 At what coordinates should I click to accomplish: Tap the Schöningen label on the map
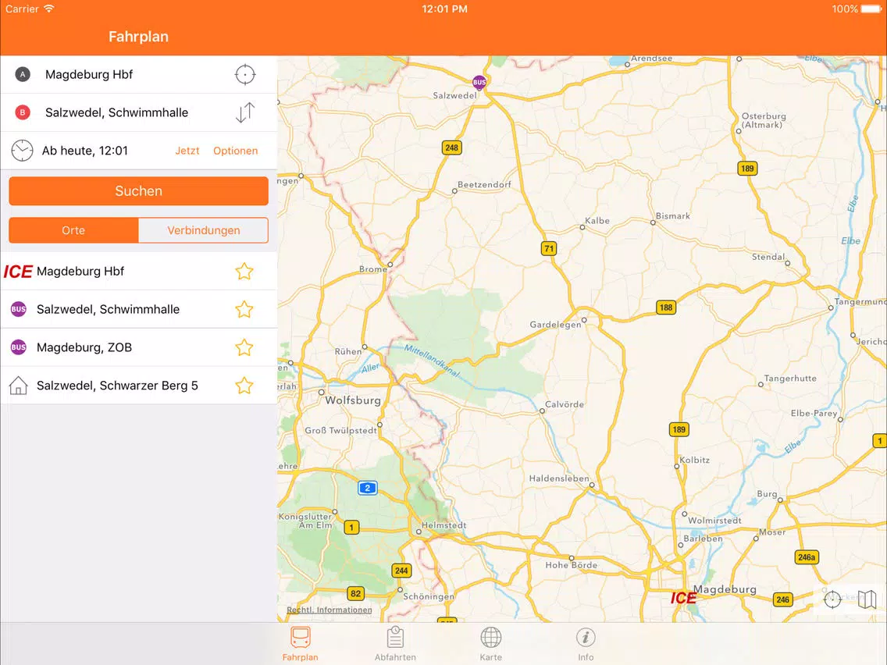coord(429,596)
